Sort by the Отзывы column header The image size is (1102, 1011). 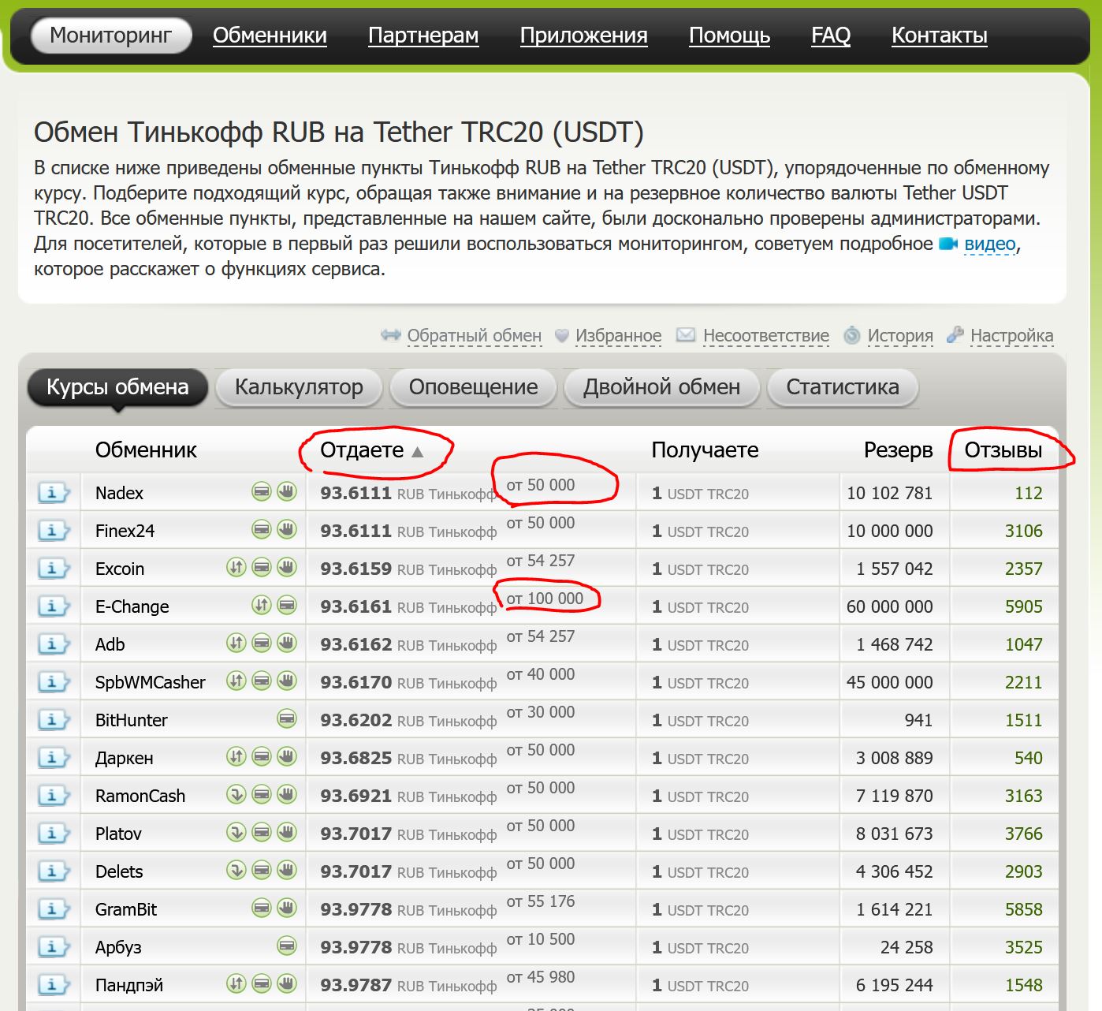1003,450
